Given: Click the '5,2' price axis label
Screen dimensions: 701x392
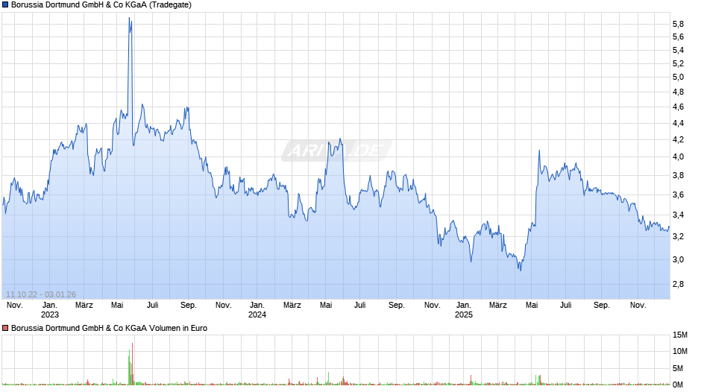Looking at the screenshot, I should click(x=678, y=64).
